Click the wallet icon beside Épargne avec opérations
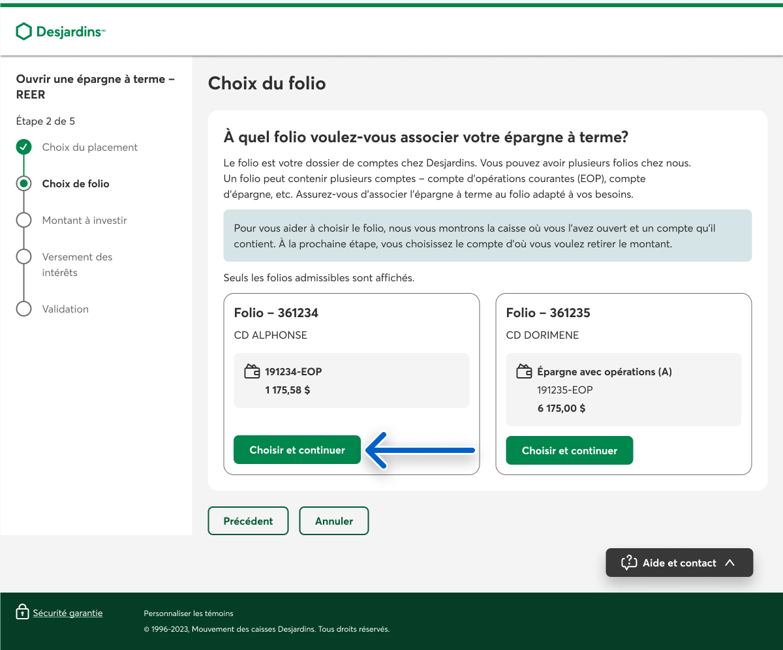The image size is (783, 650). coord(524,372)
